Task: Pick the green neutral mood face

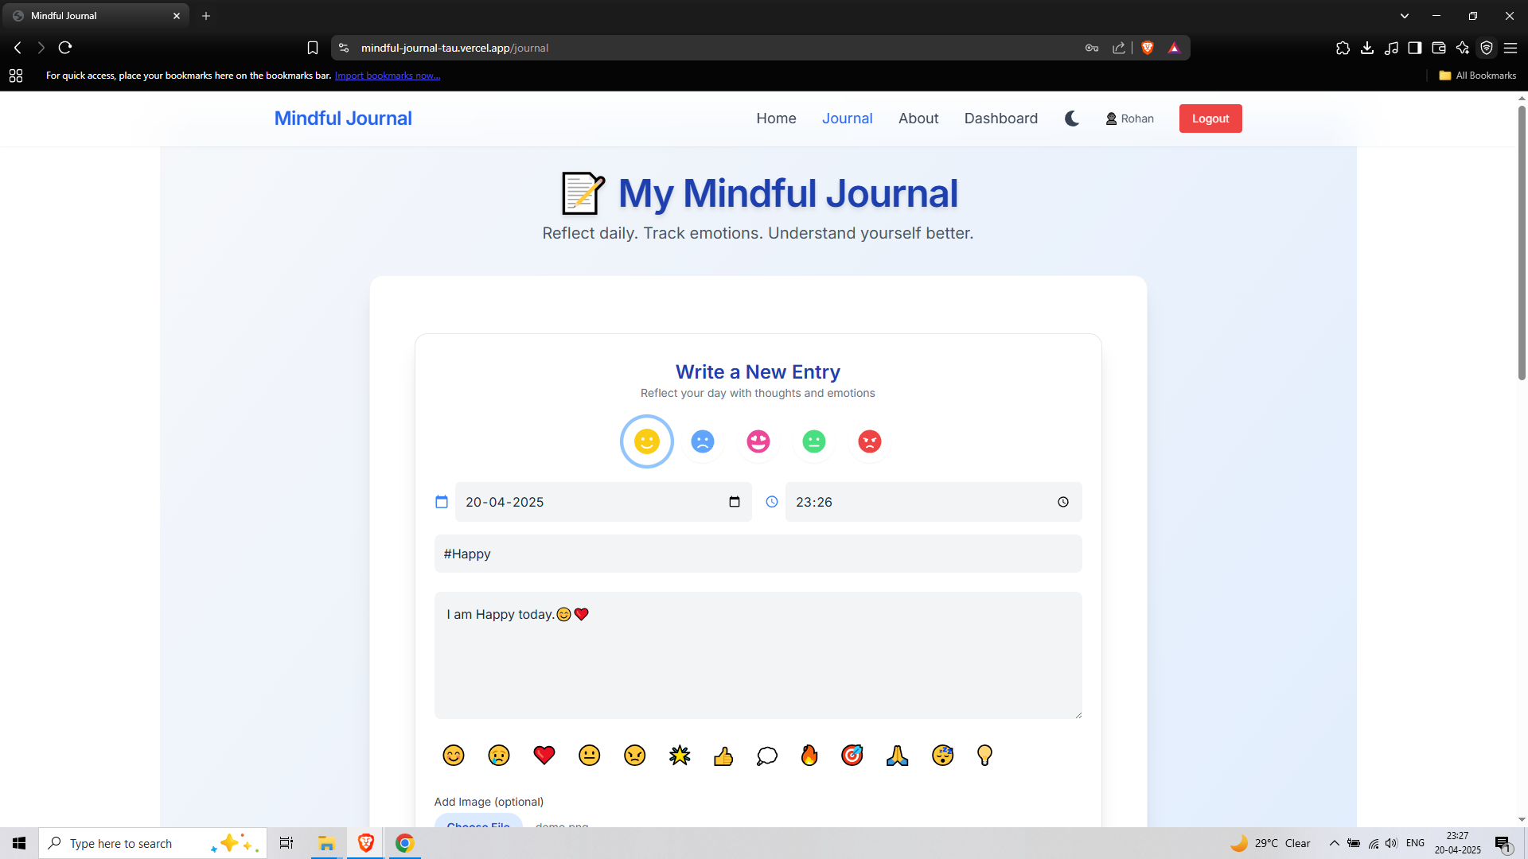Action: [814, 441]
